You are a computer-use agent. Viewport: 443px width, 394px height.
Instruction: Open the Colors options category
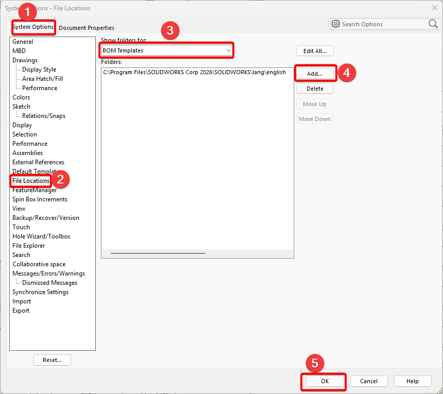(21, 97)
